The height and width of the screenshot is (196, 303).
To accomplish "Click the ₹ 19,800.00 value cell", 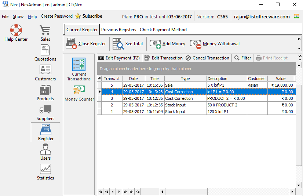I will (281, 85).
